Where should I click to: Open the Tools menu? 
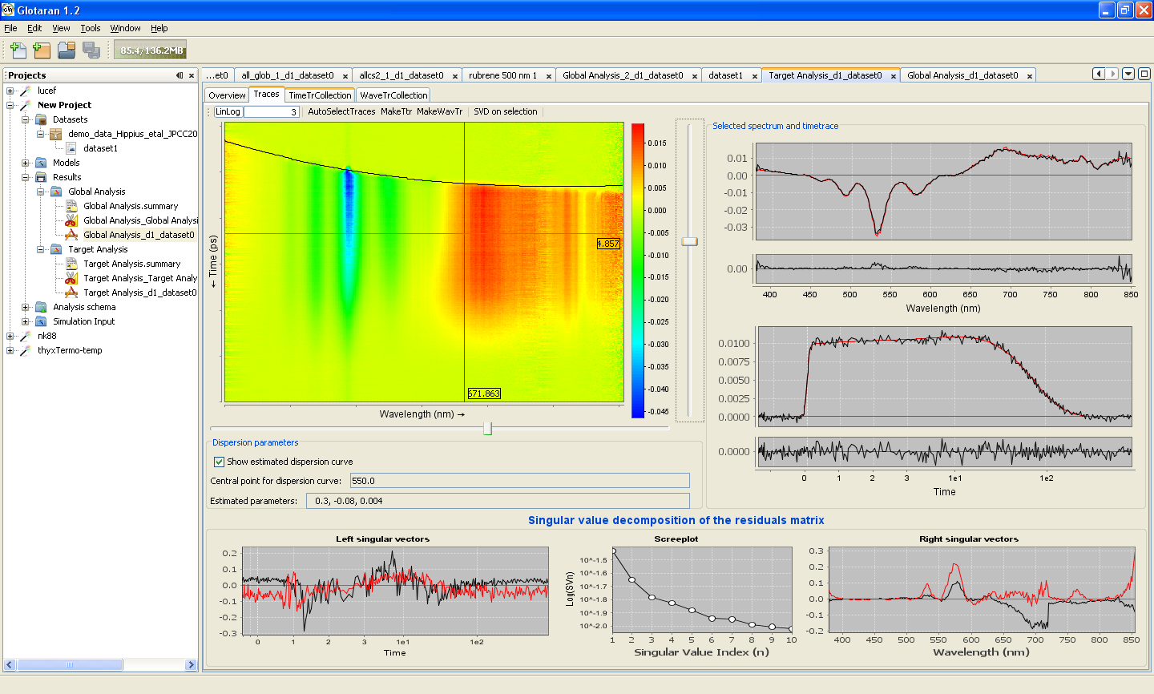click(x=91, y=28)
